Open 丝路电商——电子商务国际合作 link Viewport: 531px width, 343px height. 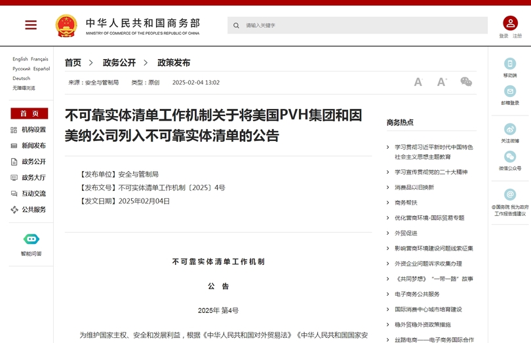pyautogui.click(x=435, y=340)
